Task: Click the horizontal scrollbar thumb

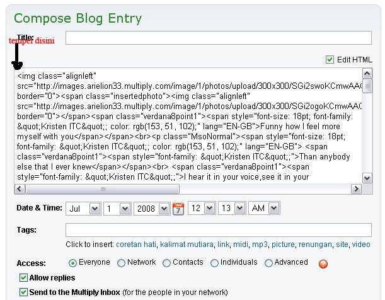Action: tap(103, 189)
